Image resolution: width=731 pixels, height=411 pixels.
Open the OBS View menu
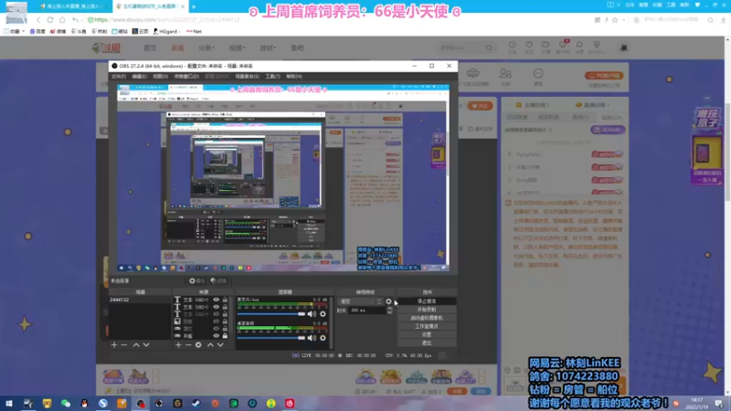160,77
